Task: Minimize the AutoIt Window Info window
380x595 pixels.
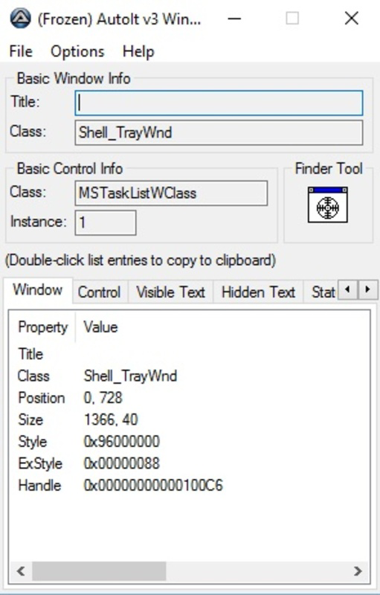Action: point(234,18)
